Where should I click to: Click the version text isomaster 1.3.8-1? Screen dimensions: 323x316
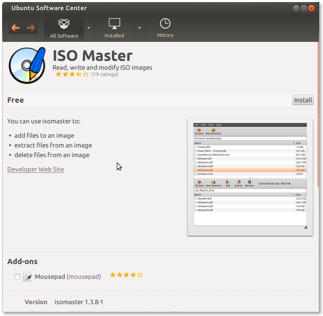(x=79, y=302)
